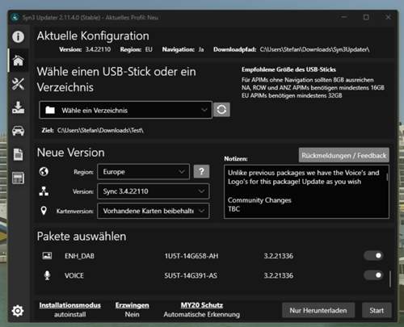The width and height of the screenshot is (404, 327).
Task: Click the notes scrollbar
Action: (387, 177)
